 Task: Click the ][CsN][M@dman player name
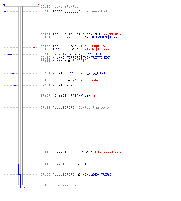(x=104, y=37)
